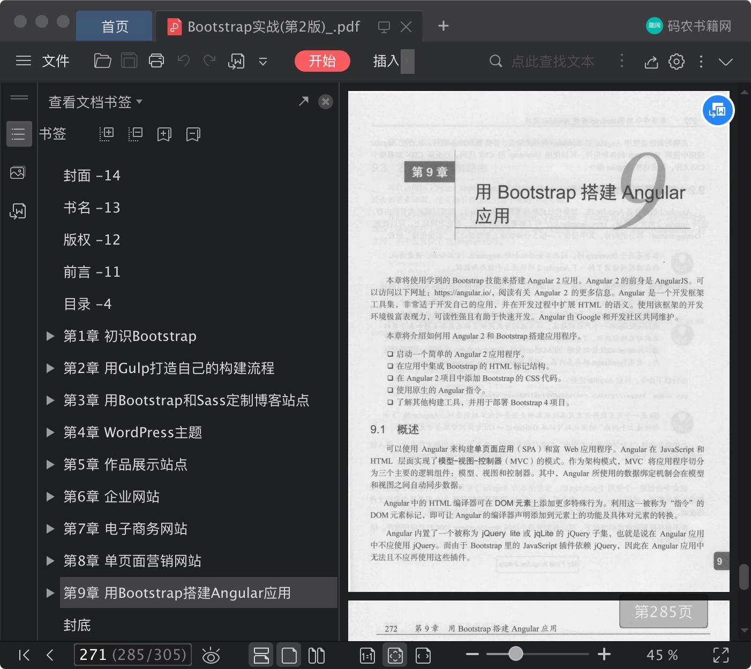Toggle fit page zoom
Screen dimensions: 751x669
point(395,655)
